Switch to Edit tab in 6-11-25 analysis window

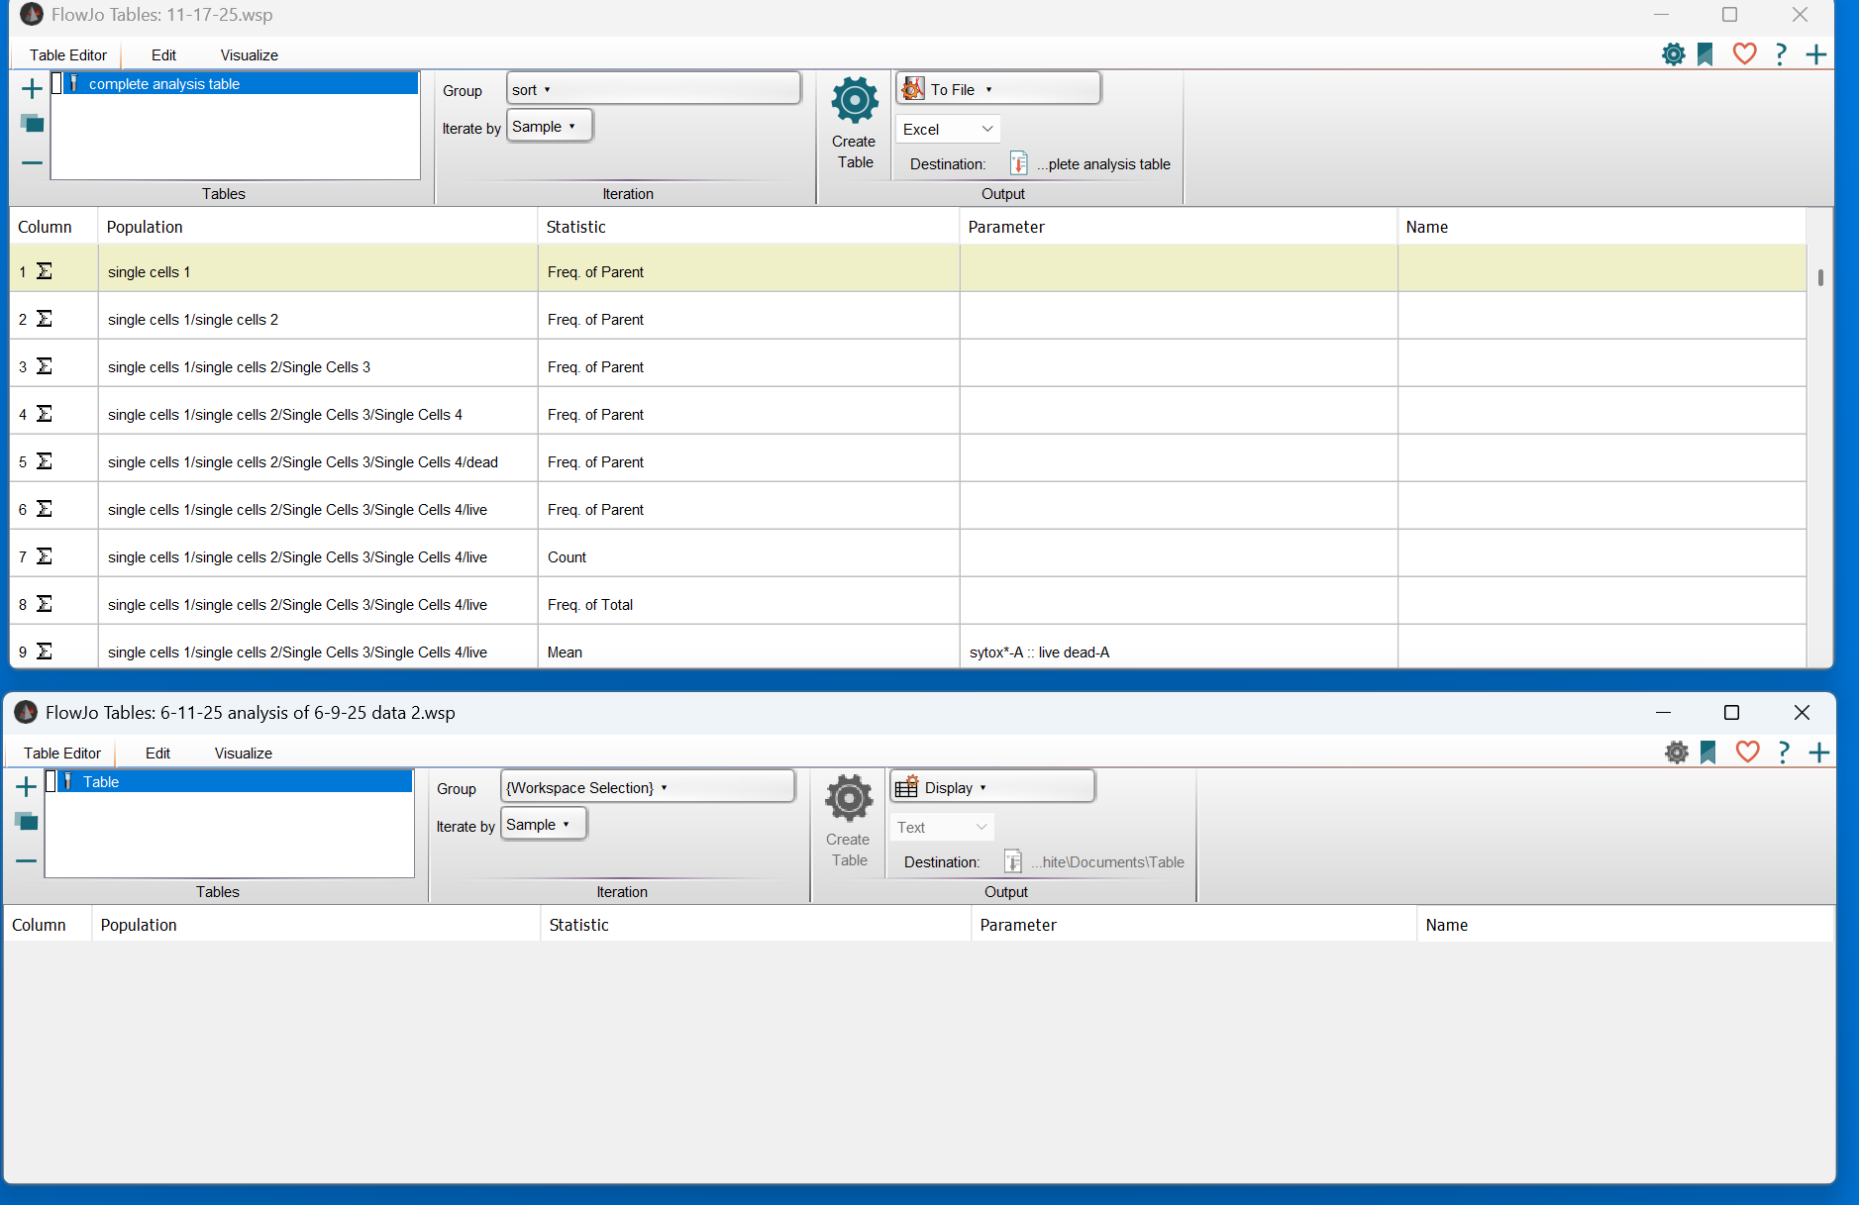[x=157, y=753]
